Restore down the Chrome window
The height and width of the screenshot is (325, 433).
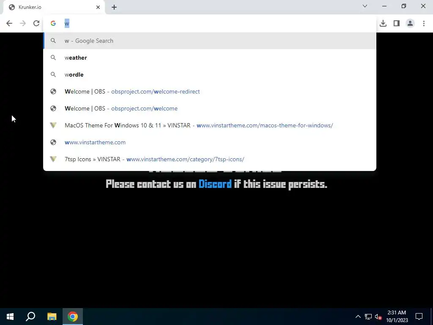(x=404, y=6)
